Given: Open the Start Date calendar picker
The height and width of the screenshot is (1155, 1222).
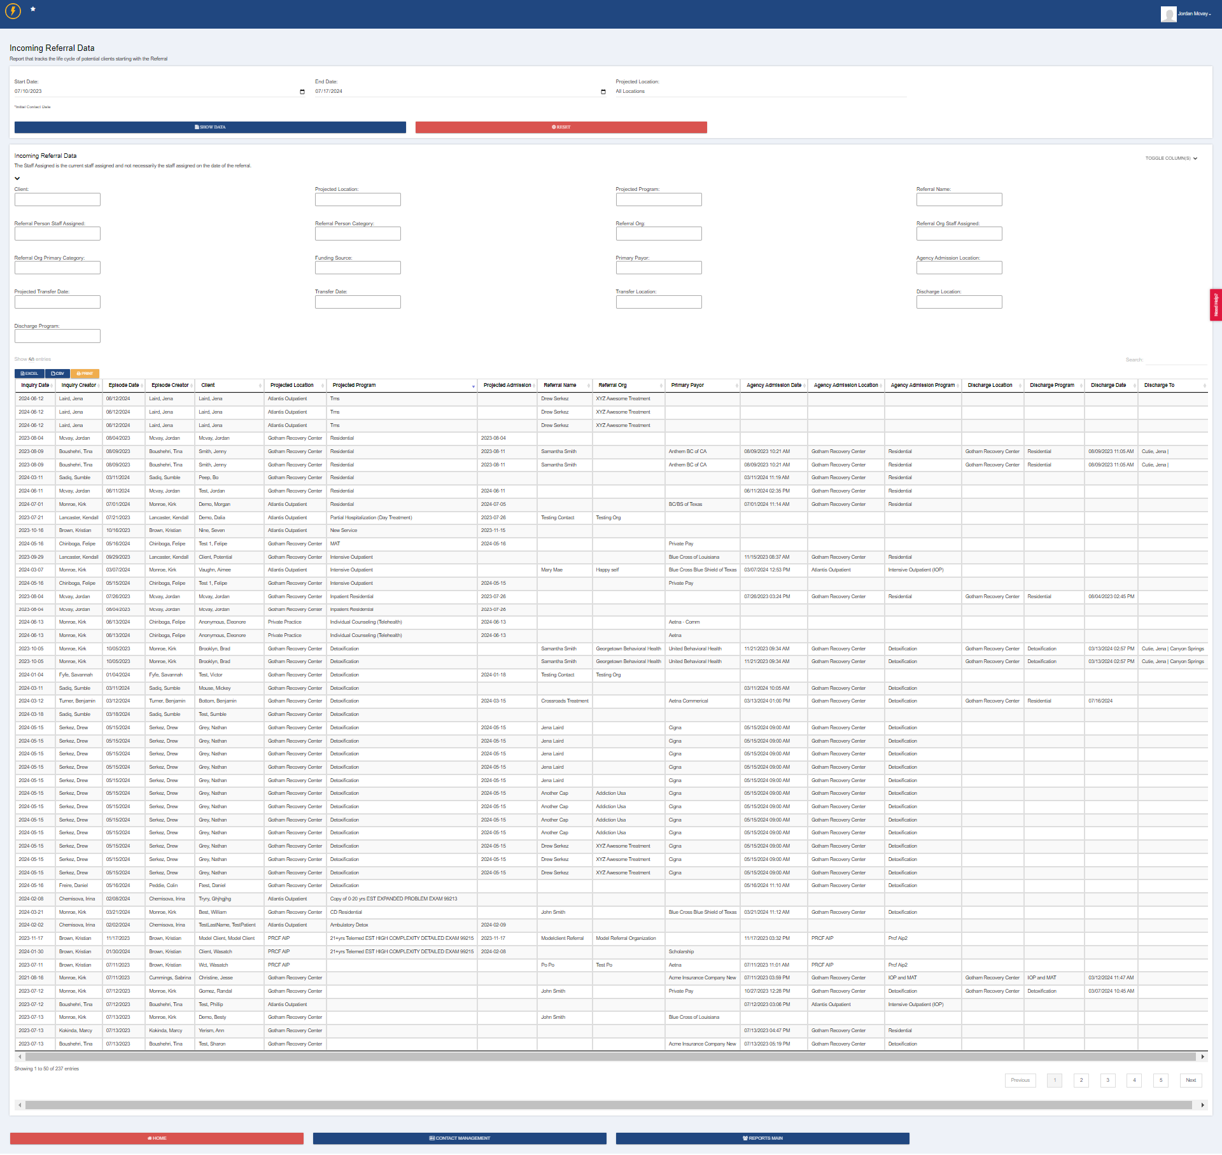Looking at the screenshot, I should [302, 92].
